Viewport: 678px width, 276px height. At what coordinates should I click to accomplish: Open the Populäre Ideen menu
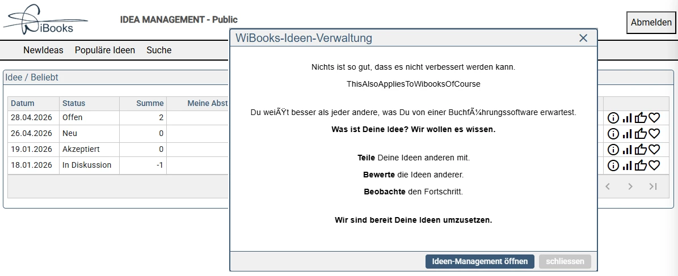tap(105, 50)
